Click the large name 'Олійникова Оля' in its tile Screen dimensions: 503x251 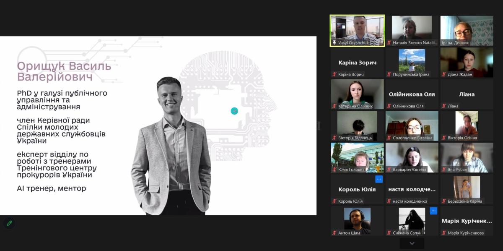tap(412, 94)
